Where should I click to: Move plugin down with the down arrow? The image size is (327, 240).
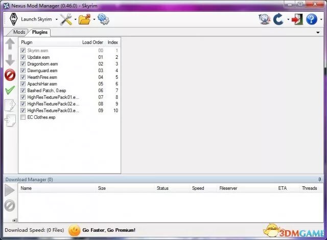click(10, 60)
